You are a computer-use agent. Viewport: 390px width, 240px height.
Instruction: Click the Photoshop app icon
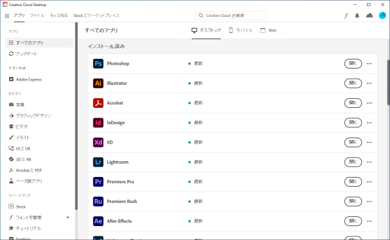[98, 64]
